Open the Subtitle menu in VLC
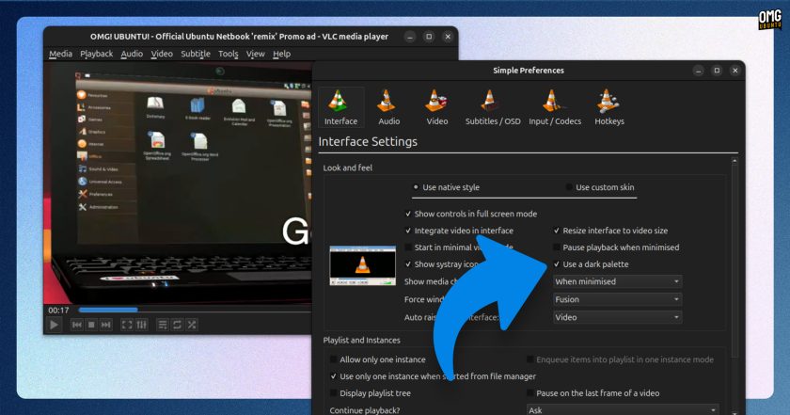The image size is (790, 415). pos(196,54)
